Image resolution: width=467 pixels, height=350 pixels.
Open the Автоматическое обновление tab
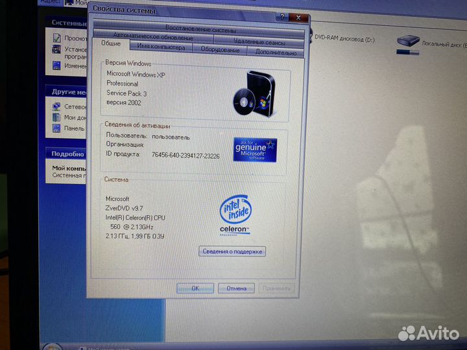coord(153,37)
